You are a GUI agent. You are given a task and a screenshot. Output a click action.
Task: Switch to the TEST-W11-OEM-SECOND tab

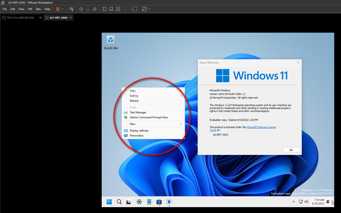coord(21,18)
